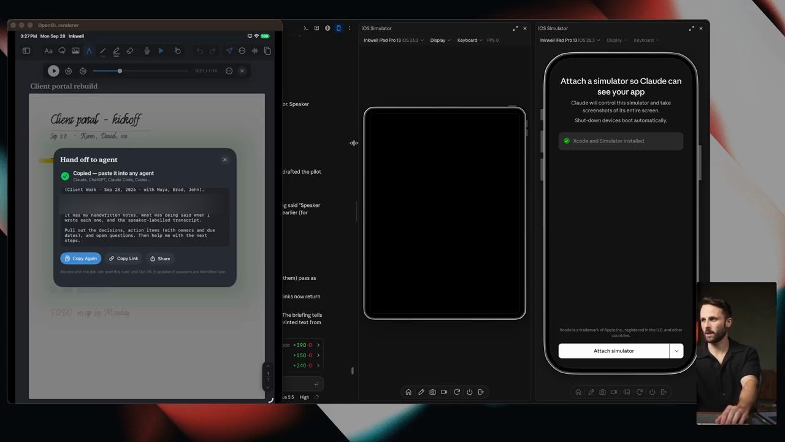Expand the Attach simulator dropdown arrow
Screen dimensions: 785x442
pos(676,351)
